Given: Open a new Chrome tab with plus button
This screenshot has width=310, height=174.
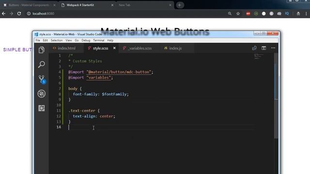Looking at the screenshot, I should pyautogui.click(x=179, y=5).
